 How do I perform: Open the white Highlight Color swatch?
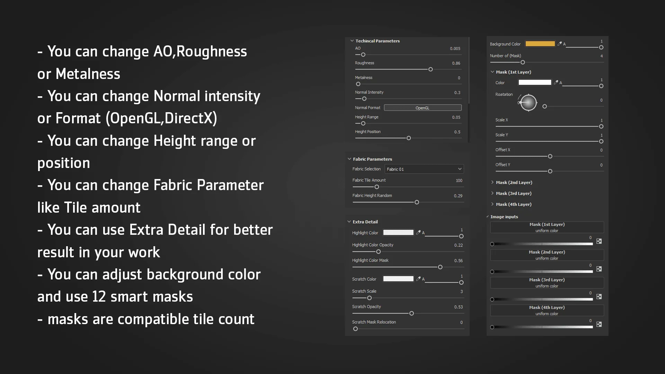click(398, 232)
